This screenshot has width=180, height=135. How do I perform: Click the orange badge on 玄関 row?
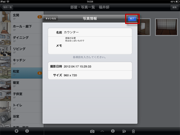coord(40,17)
